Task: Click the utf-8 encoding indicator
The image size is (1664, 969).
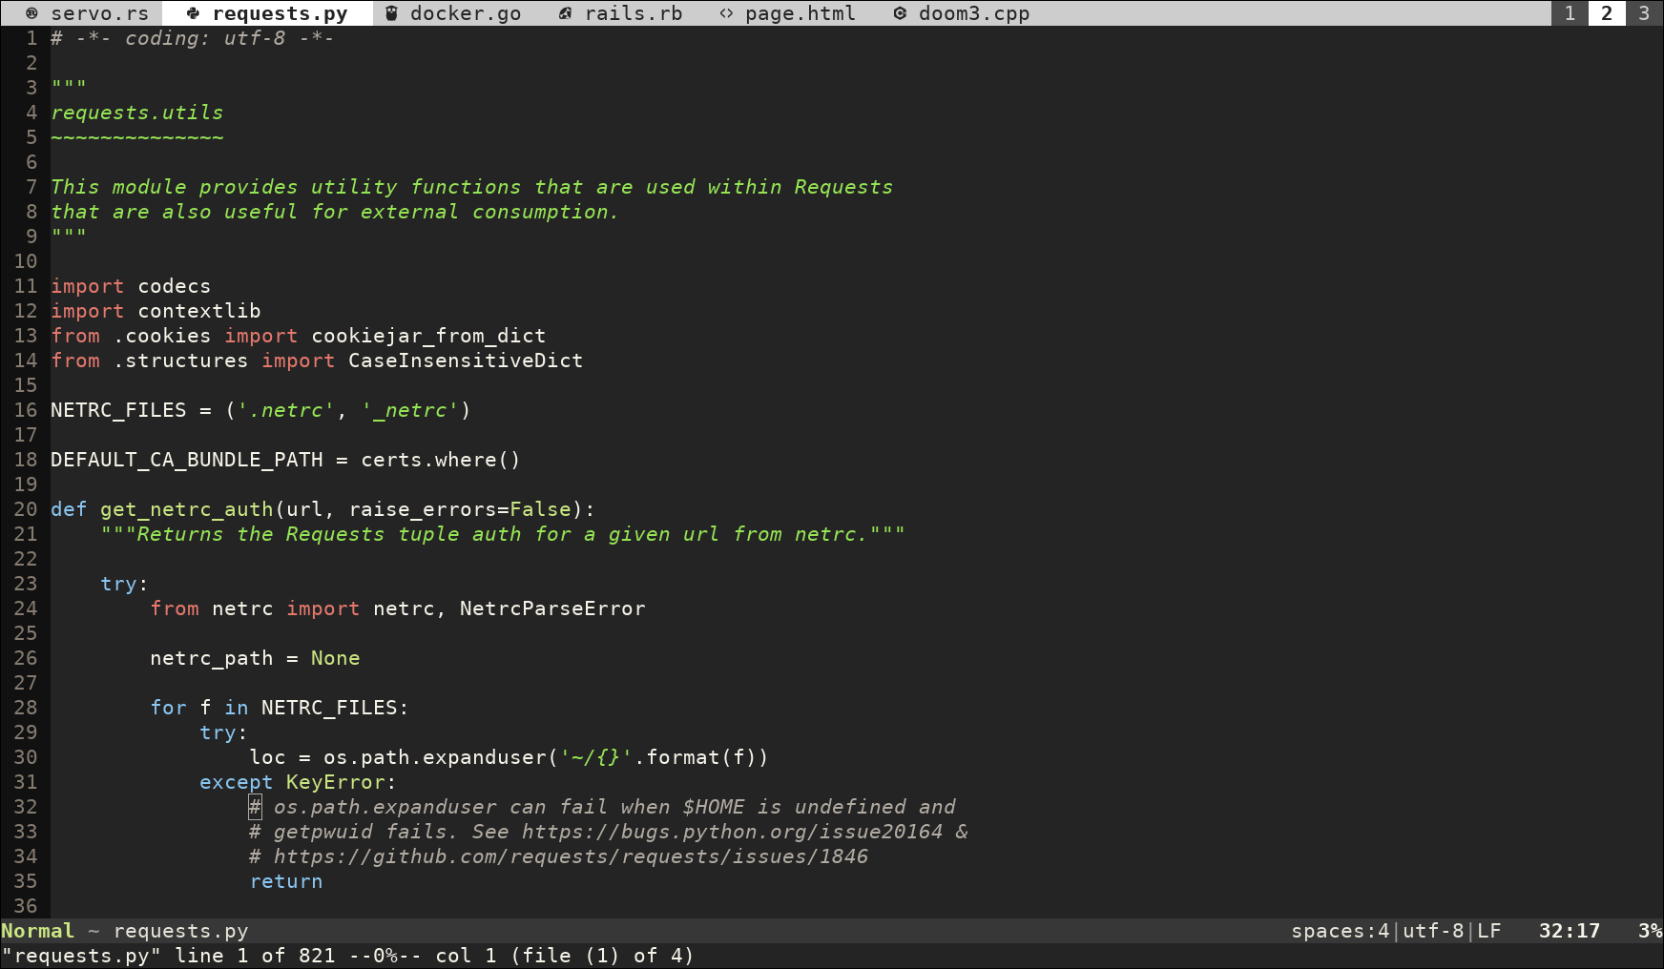Action: pyautogui.click(x=1433, y=931)
